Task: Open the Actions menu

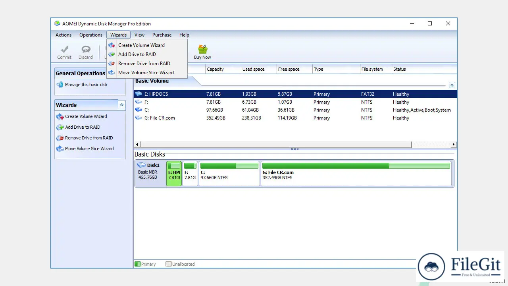Action: tap(63, 35)
